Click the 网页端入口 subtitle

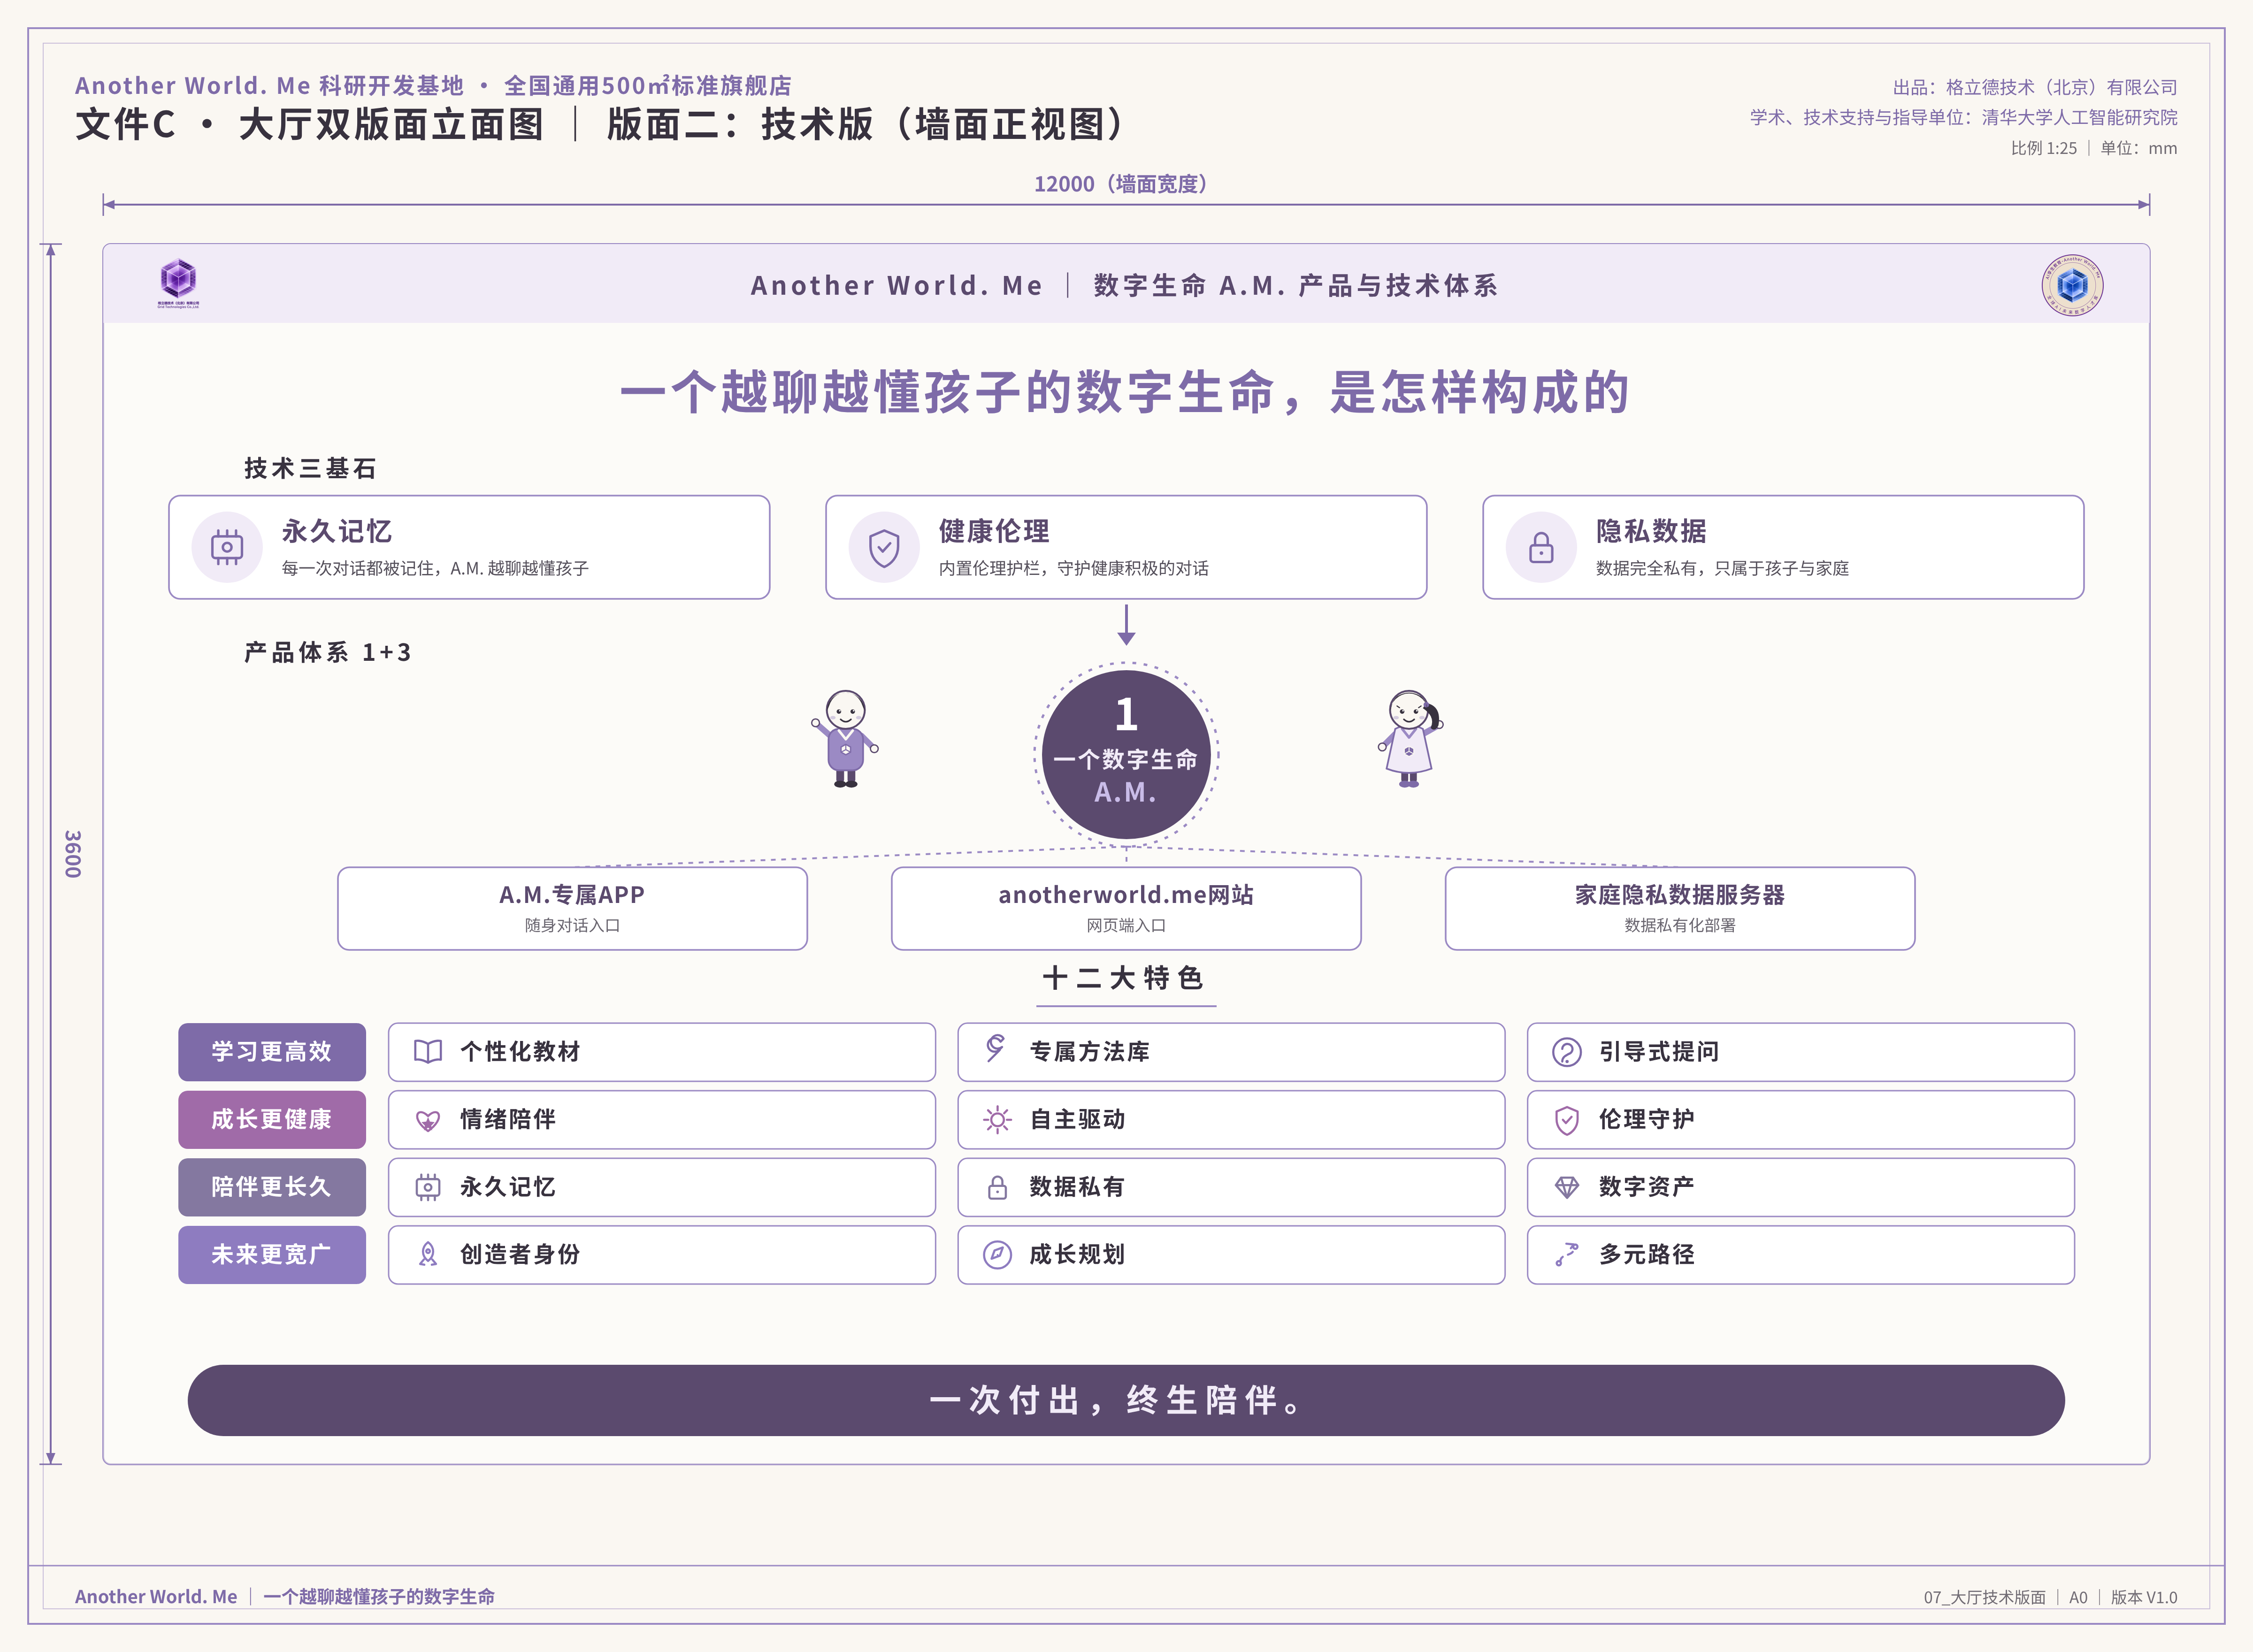(x=1126, y=925)
